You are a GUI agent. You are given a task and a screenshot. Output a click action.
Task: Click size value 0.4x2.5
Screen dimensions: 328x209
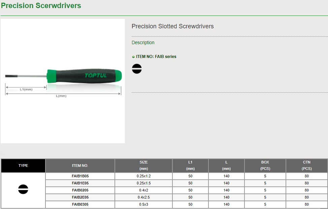(144, 198)
